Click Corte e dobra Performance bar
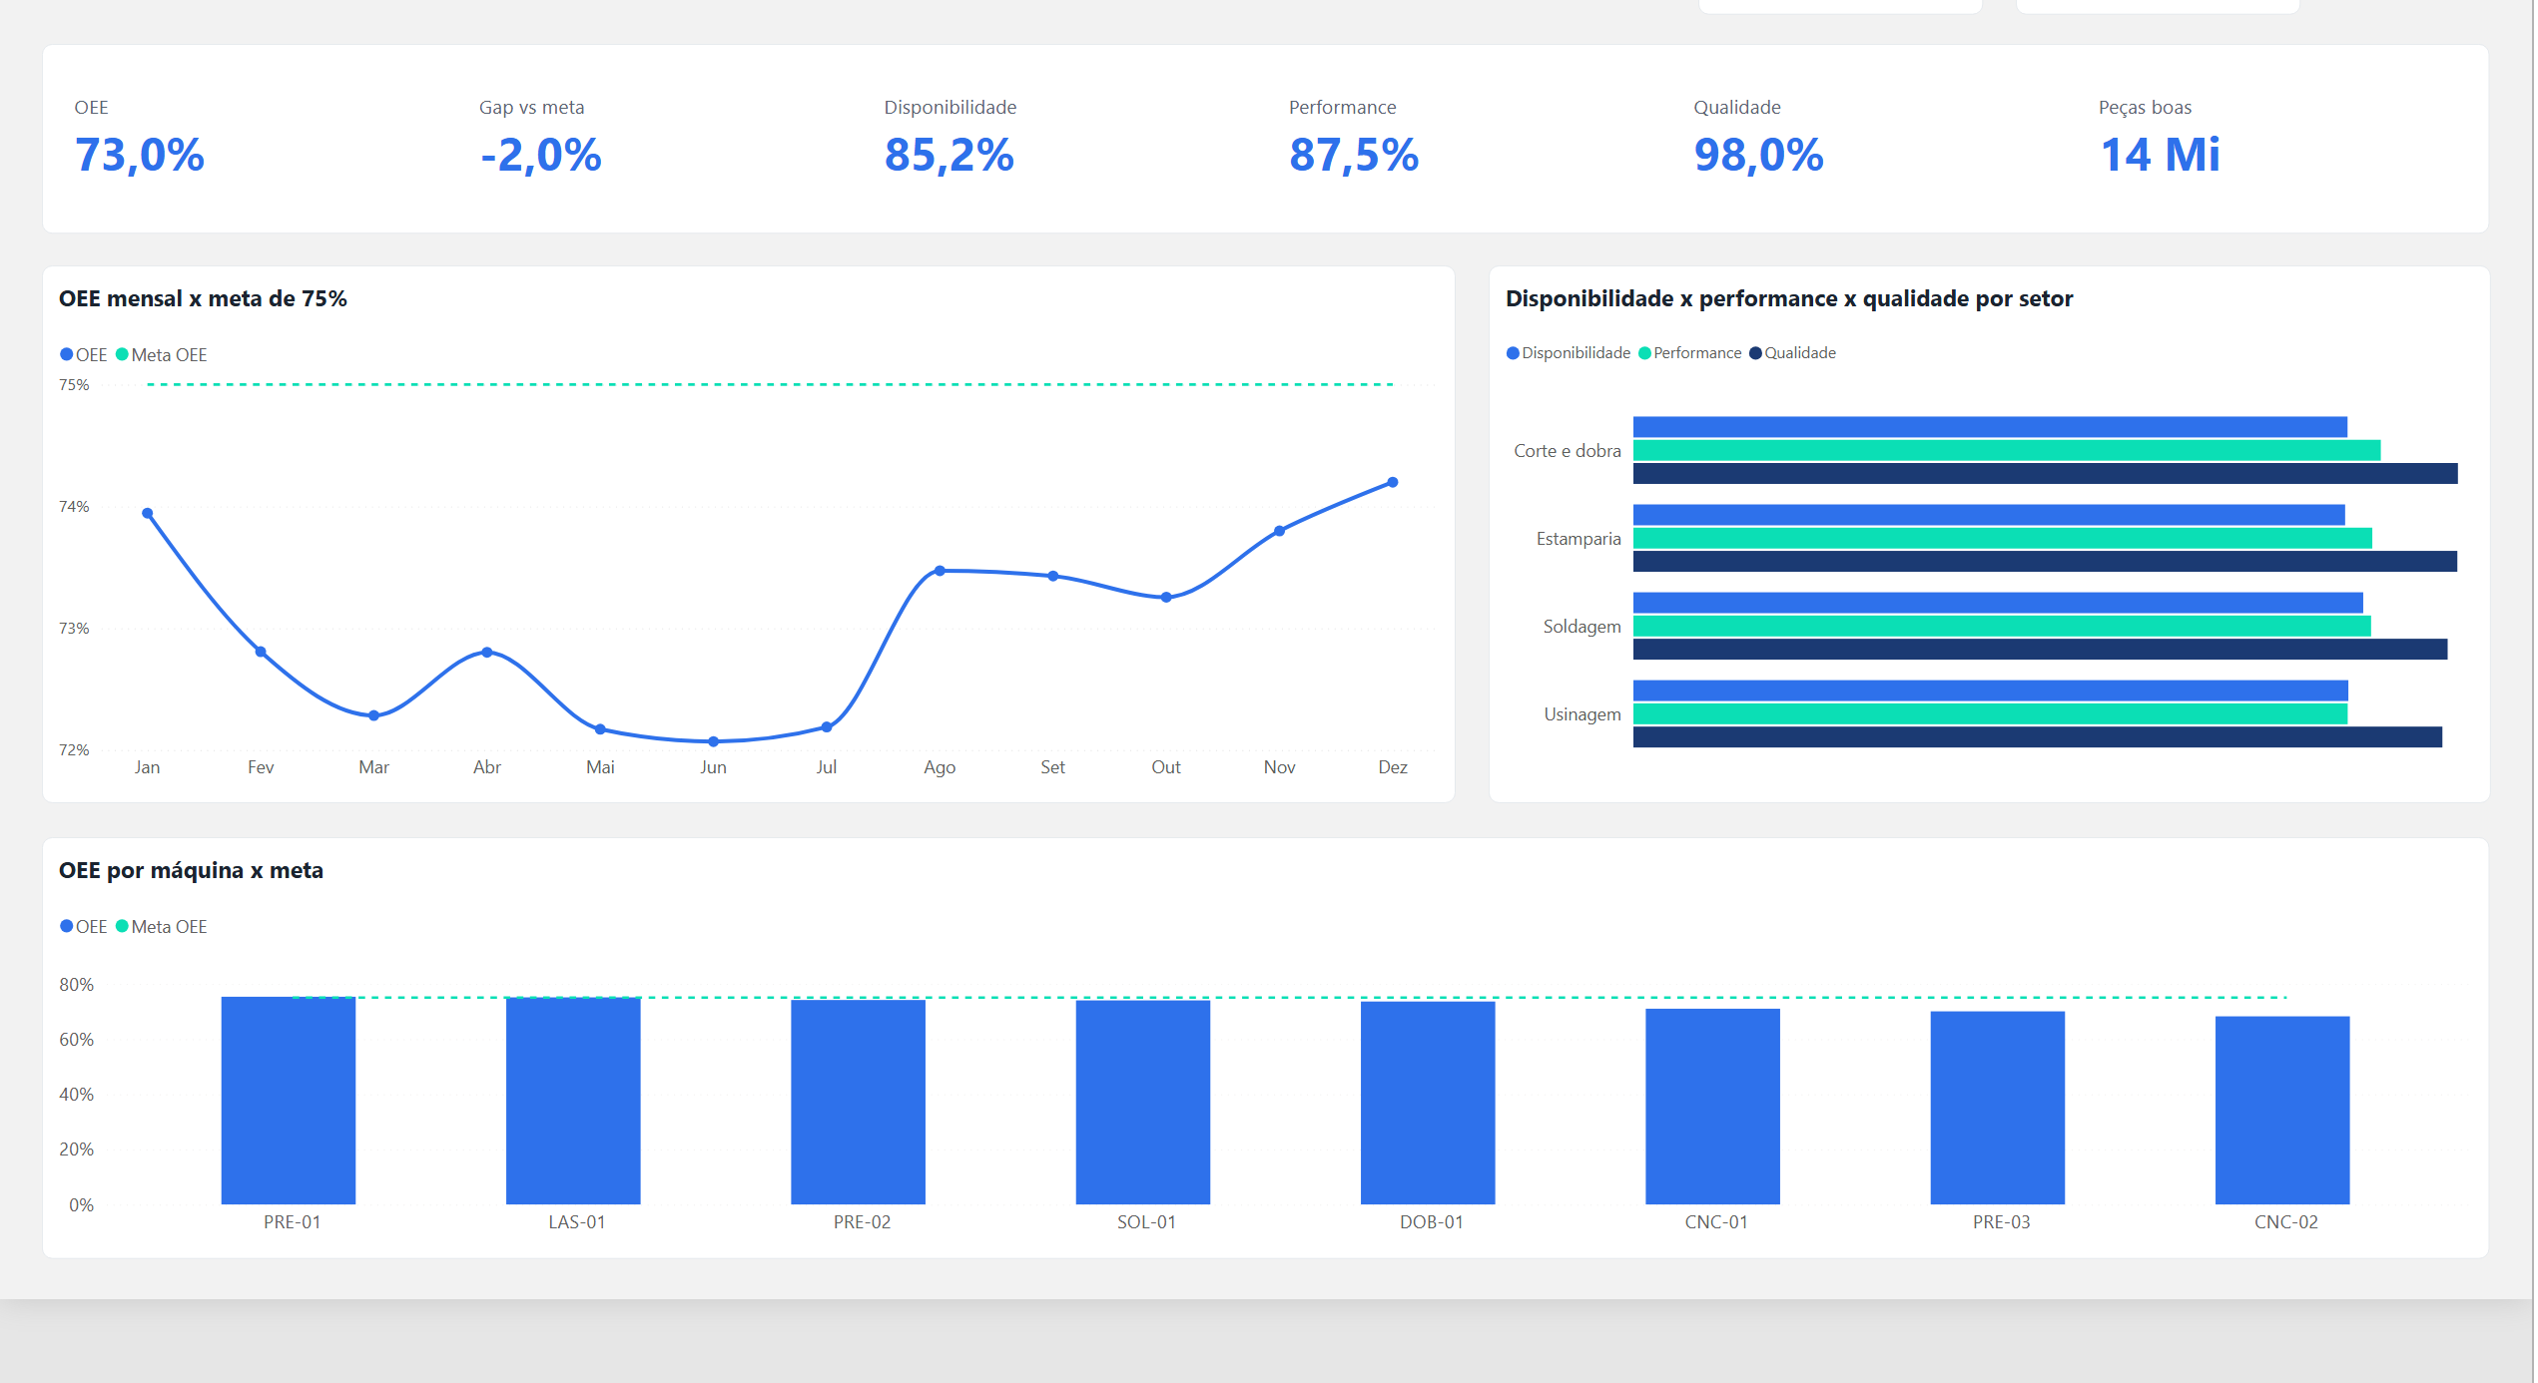2538x1383 pixels. 2007,450
